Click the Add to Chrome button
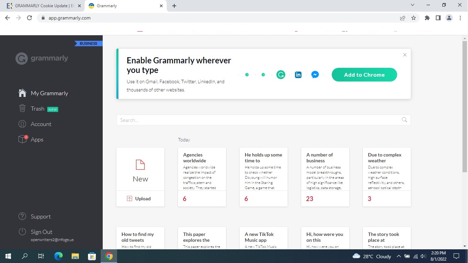 tap(364, 75)
